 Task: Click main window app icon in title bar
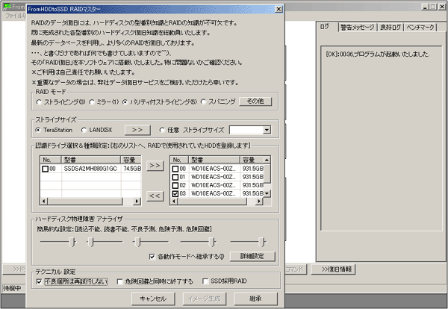click(7, 7)
